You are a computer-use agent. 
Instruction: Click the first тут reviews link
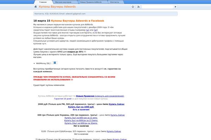88,30
